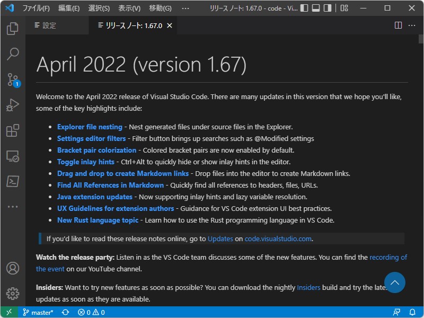
Task: Click the master* branch in the status bar
Action: click(x=38, y=312)
